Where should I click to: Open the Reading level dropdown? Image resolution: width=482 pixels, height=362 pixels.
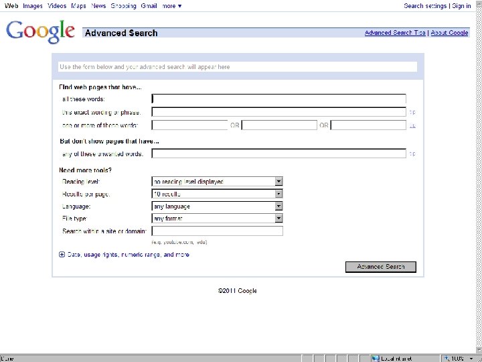217,182
